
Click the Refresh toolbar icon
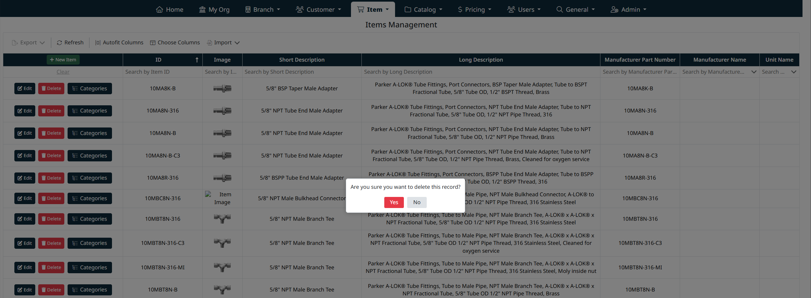(59, 43)
